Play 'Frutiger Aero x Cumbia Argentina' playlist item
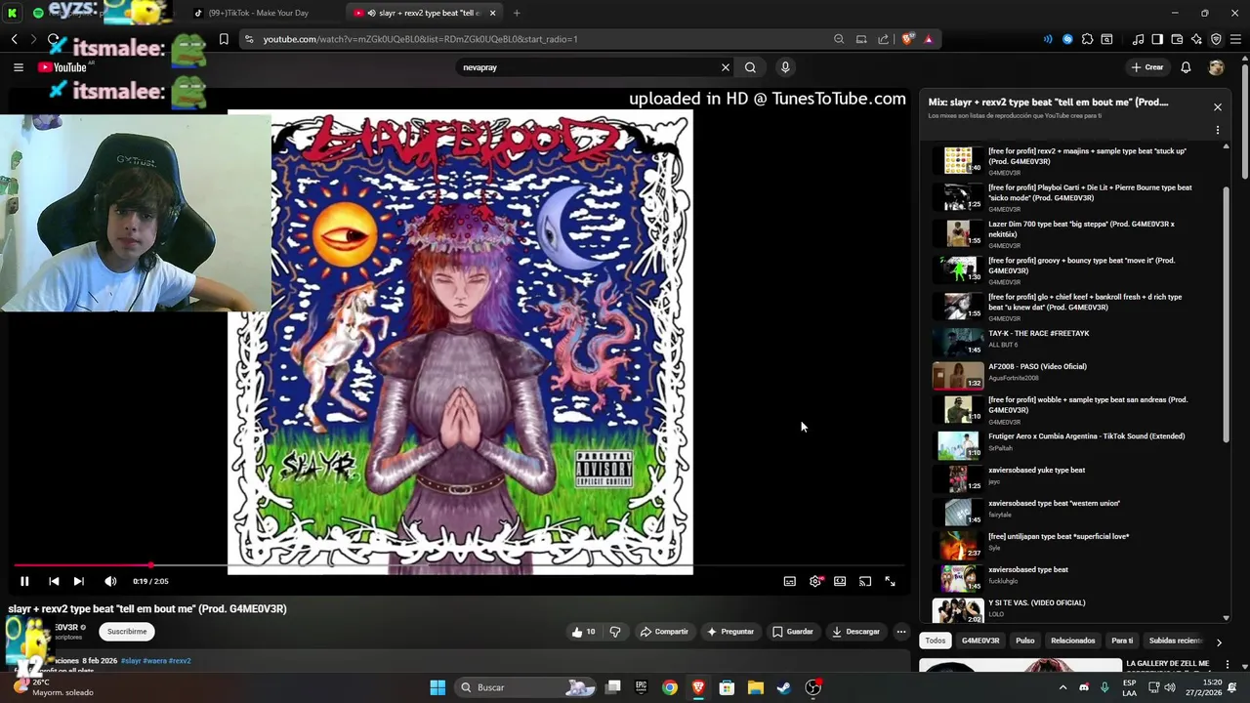This screenshot has height=703, width=1250. [x=1074, y=444]
